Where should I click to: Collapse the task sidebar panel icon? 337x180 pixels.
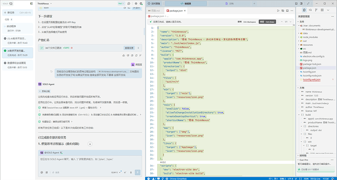click(32, 3)
